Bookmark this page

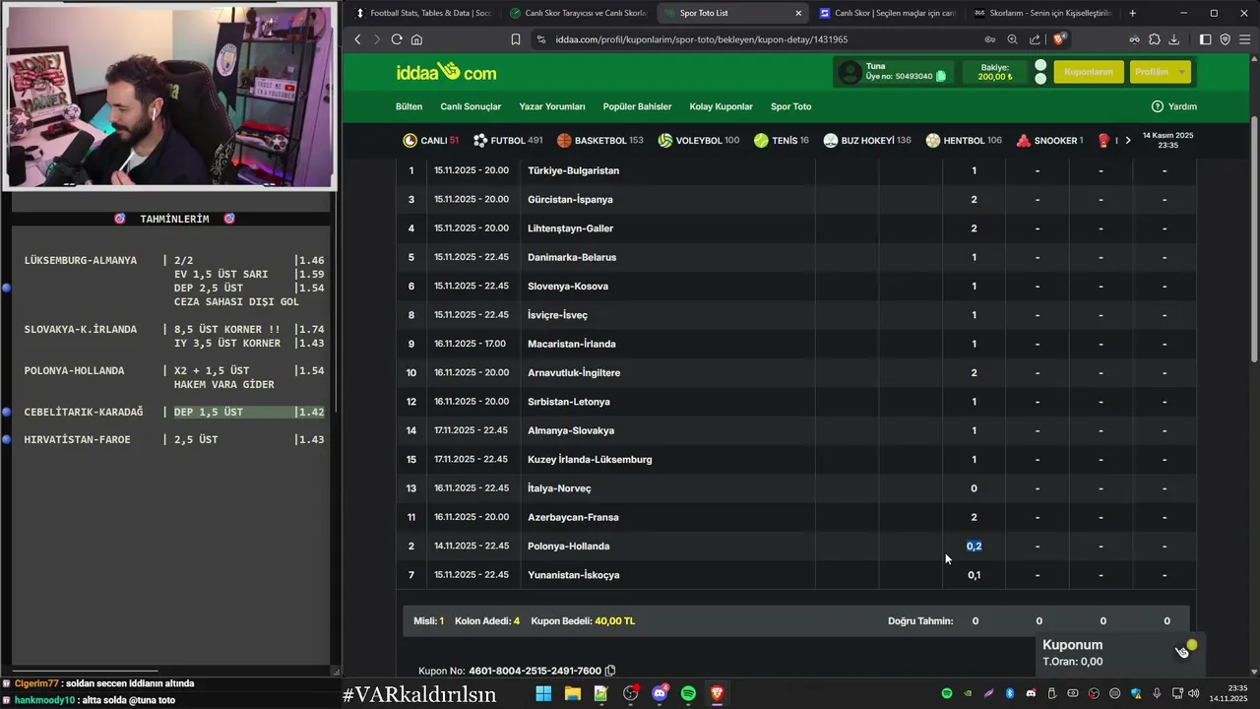pyautogui.click(x=516, y=39)
